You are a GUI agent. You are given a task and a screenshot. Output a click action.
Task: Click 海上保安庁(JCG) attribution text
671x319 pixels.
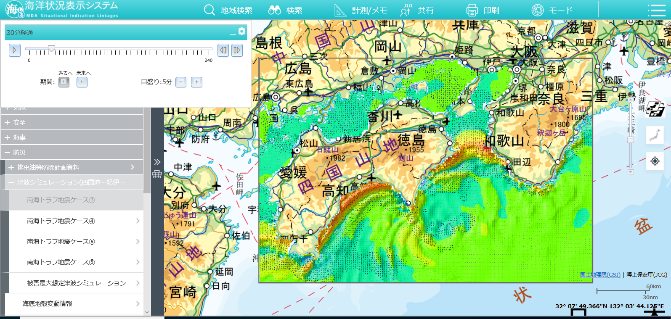(647, 274)
